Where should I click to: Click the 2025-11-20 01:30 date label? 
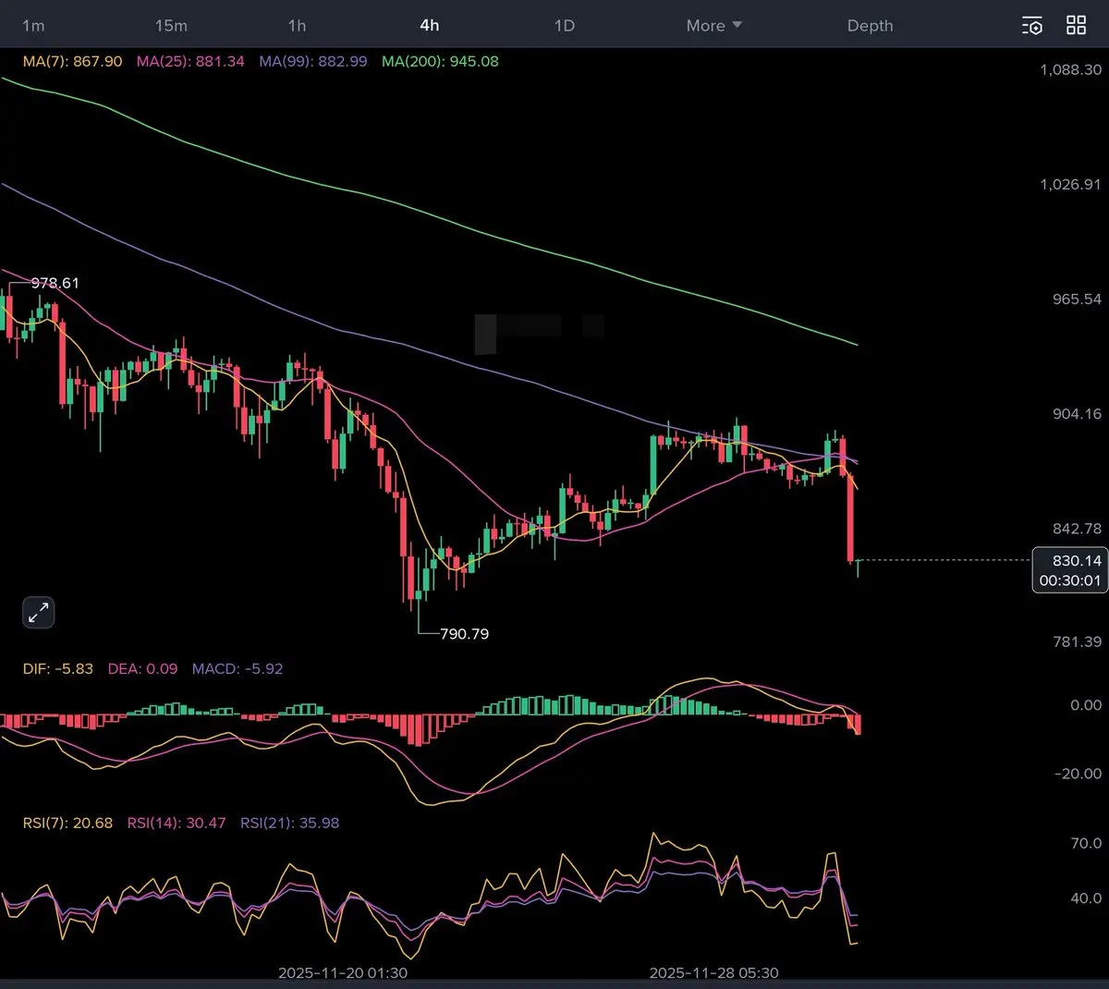coord(343,972)
